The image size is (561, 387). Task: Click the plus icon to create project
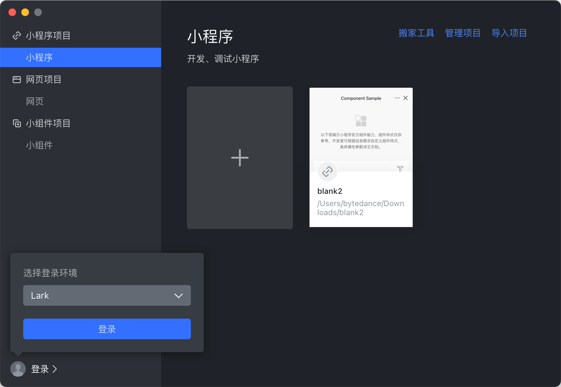240,158
